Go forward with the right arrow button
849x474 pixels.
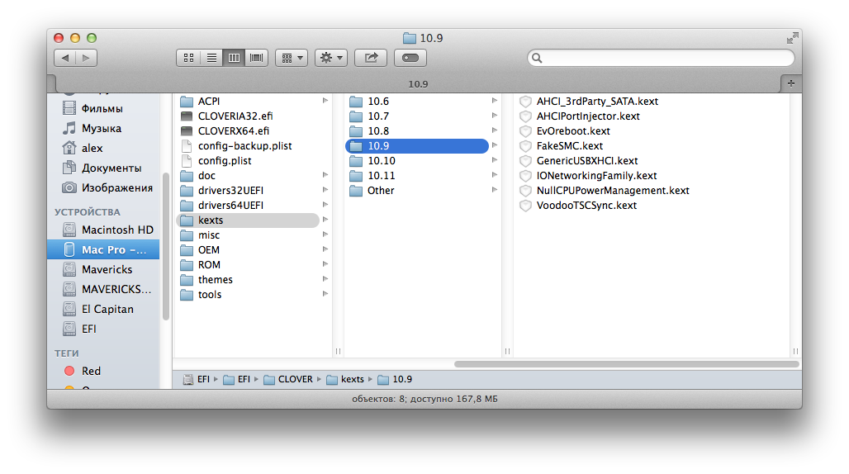pyautogui.click(x=86, y=58)
